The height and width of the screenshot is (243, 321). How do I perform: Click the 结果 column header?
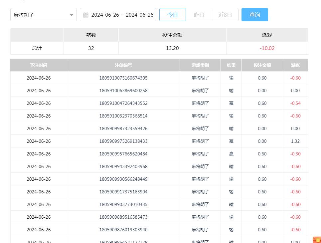[231, 65]
